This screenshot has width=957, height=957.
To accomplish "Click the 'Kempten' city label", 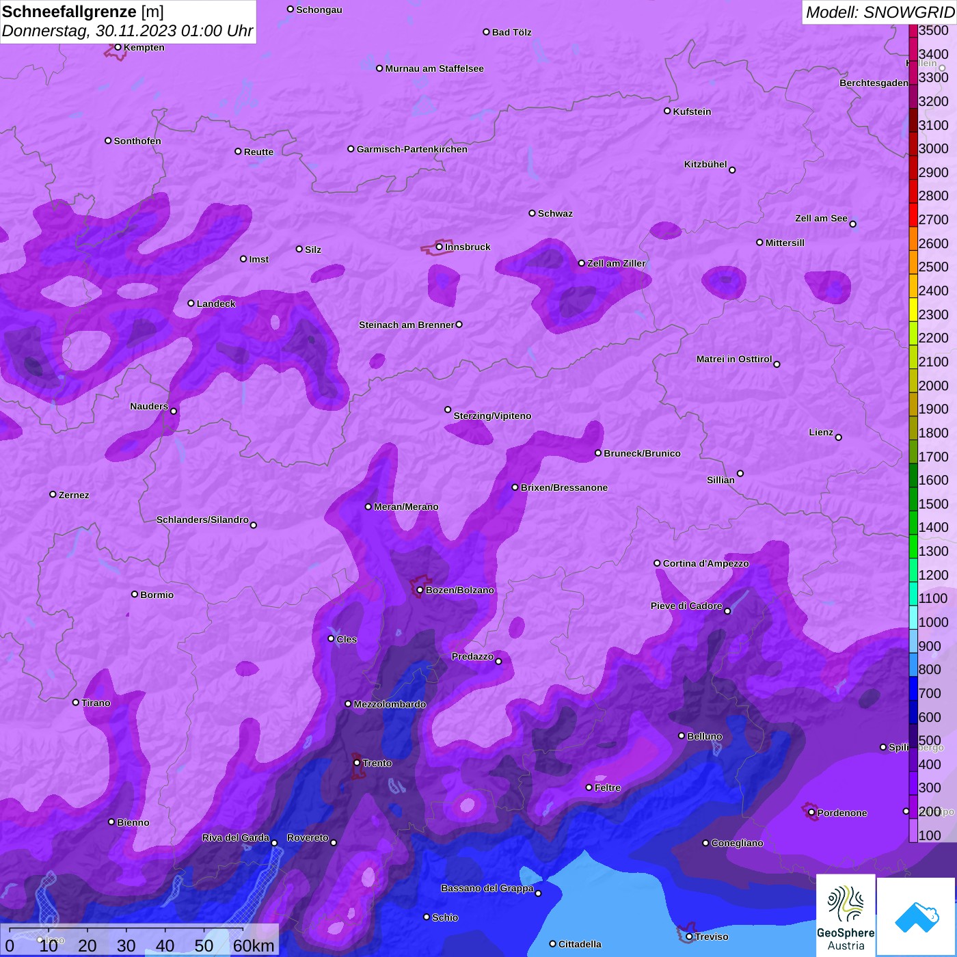I will (x=144, y=48).
